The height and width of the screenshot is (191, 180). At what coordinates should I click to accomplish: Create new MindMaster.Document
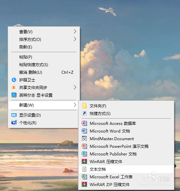point(126,139)
